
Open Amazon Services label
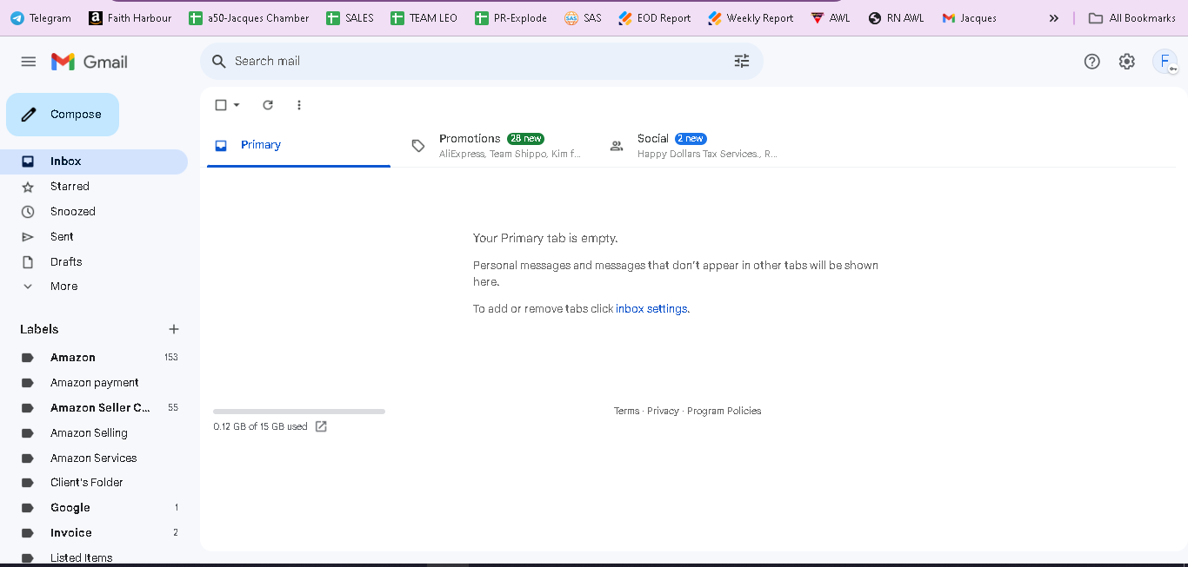[x=94, y=458]
